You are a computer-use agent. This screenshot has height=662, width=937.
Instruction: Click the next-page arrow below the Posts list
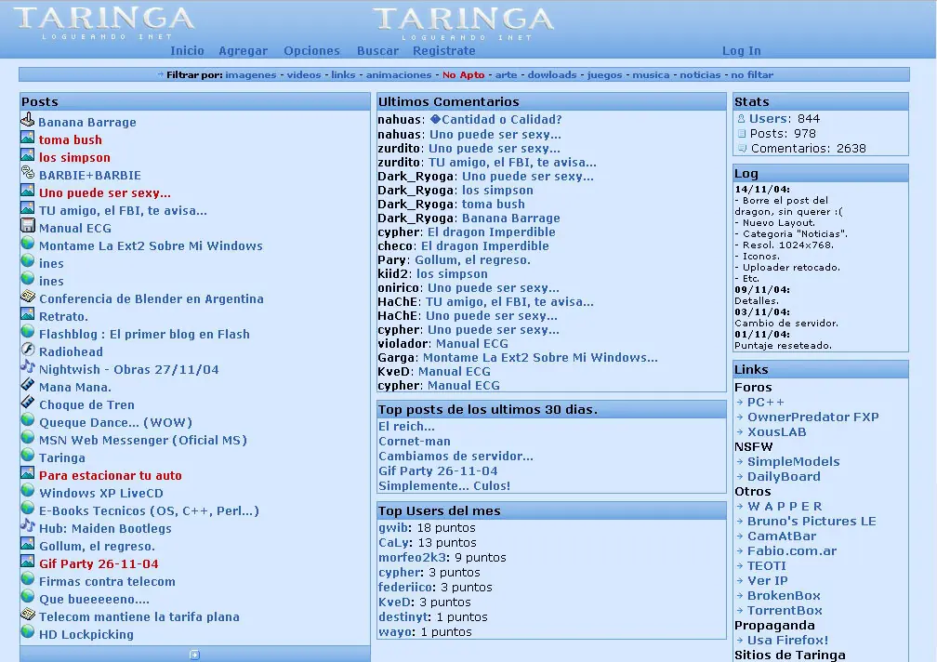tap(193, 655)
